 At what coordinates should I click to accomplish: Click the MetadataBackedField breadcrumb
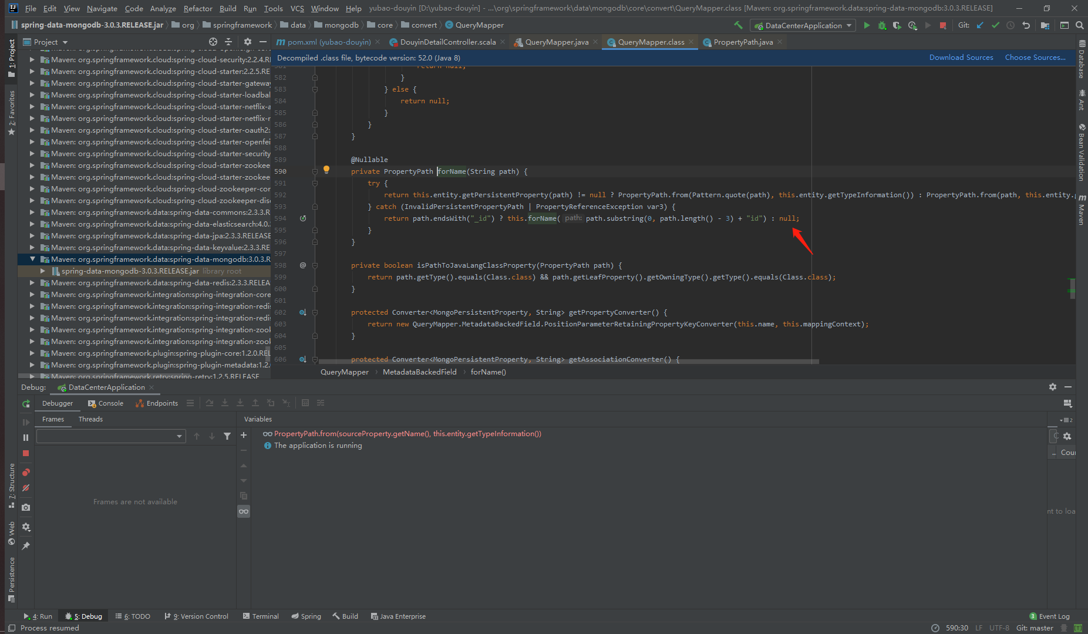click(419, 372)
